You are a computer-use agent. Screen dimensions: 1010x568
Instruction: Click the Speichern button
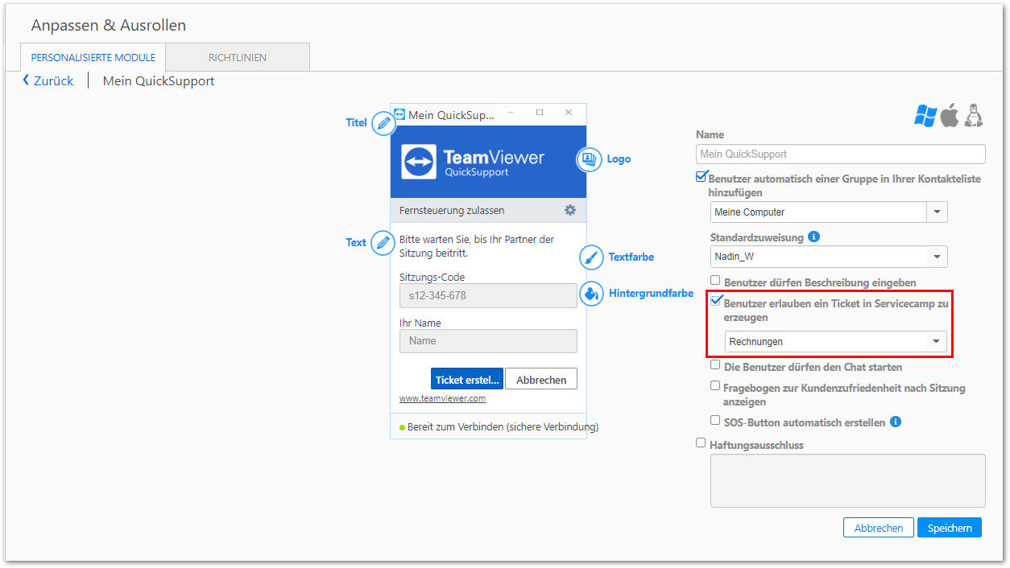click(950, 528)
